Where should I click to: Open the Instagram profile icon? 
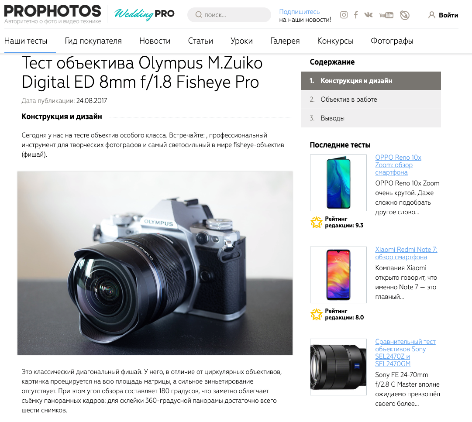pyautogui.click(x=344, y=15)
